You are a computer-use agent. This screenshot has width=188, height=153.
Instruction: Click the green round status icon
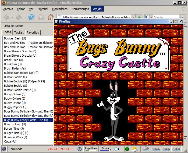click(127, 149)
